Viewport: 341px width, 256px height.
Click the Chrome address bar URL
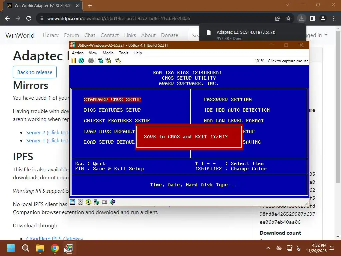point(119,19)
